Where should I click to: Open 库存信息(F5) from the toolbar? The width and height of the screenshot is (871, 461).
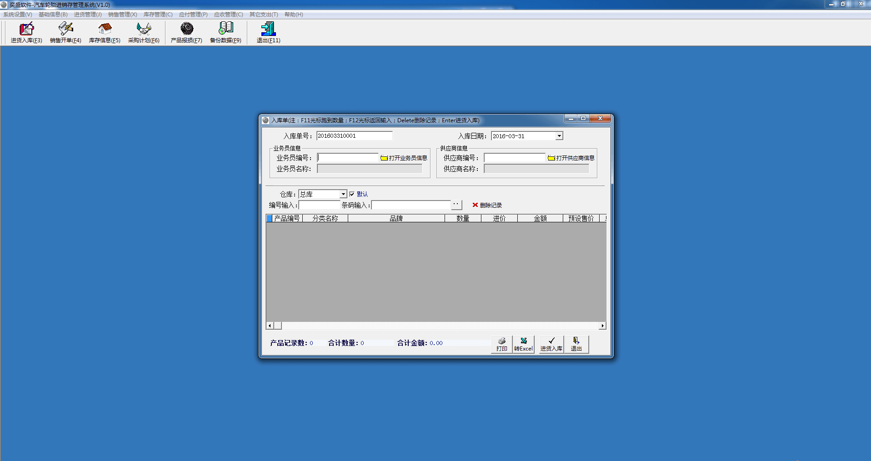pyautogui.click(x=105, y=32)
